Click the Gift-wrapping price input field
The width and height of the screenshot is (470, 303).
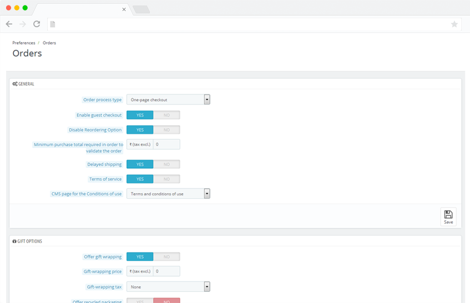pos(166,271)
